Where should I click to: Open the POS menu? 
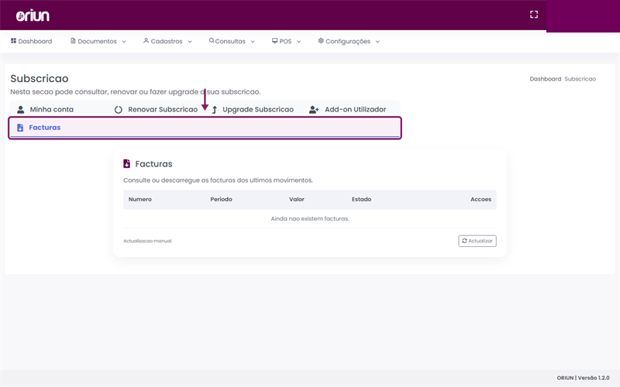(x=286, y=41)
